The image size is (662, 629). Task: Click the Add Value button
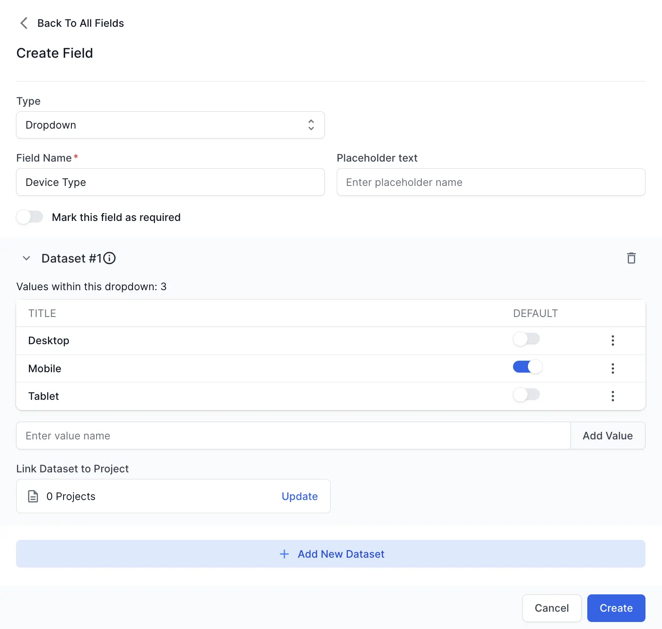[608, 436]
